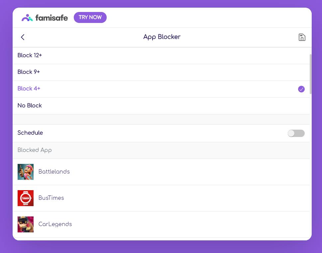Screen dimensions: 322x253
Task: Open the BusTimes blocked app entry
Action: pos(51,198)
